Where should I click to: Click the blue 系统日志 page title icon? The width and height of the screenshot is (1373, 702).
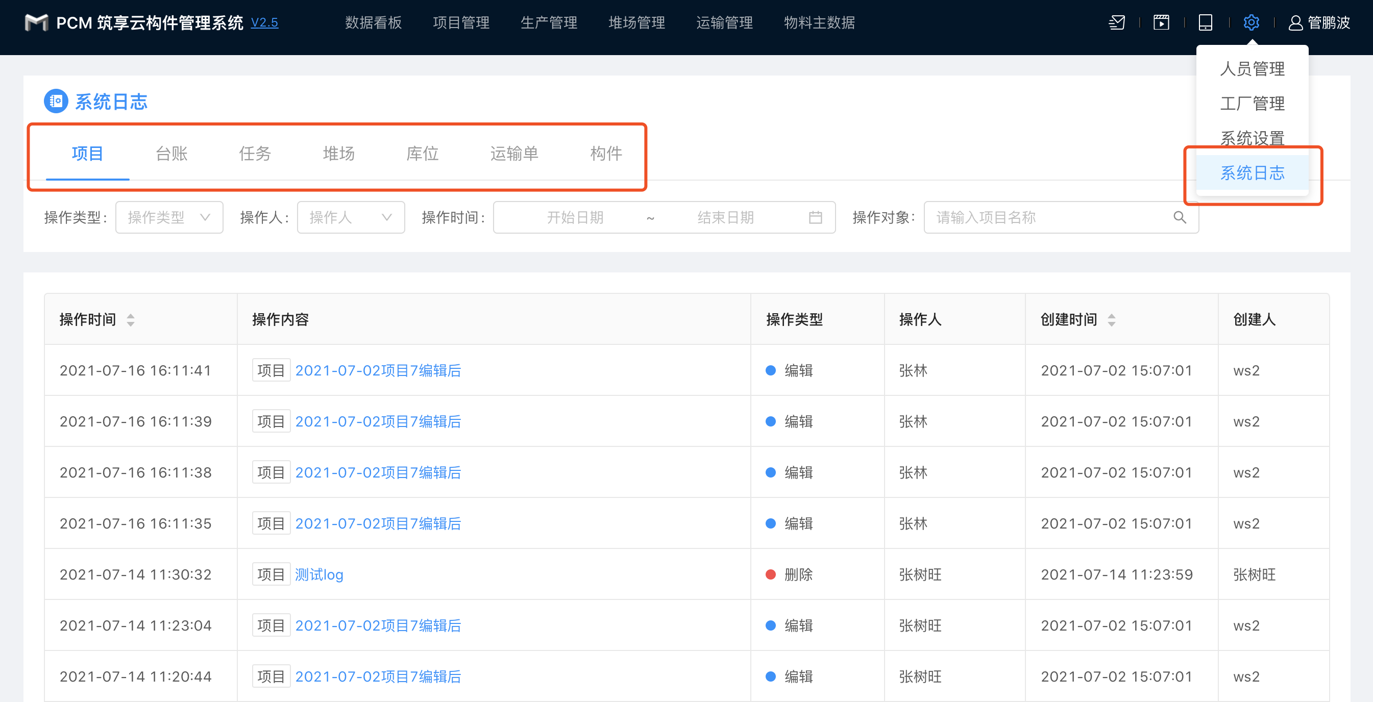pos(56,101)
